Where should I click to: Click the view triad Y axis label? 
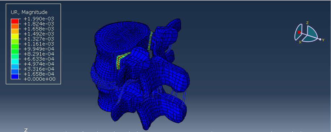[x=323, y=40]
